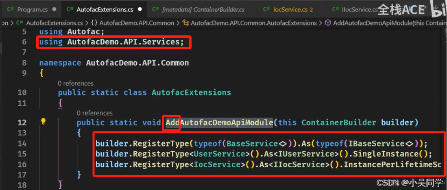This screenshot has height=190, width=447.
Task: Click line number 10 in gutter
Action: pyautogui.click(x=22, y=92)
